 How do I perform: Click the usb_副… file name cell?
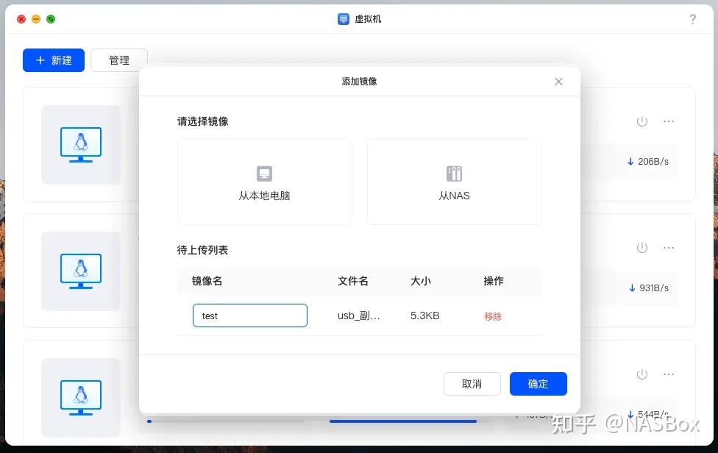click(358, 315)
